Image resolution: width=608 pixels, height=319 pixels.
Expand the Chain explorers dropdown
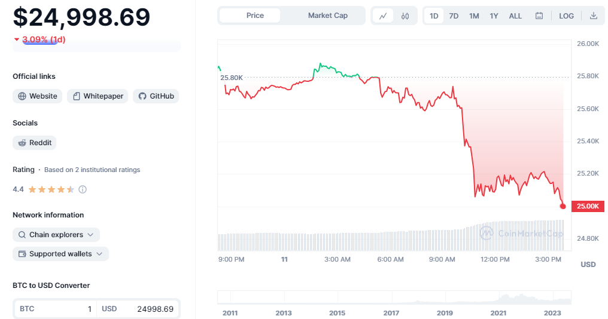coord(56,235)
